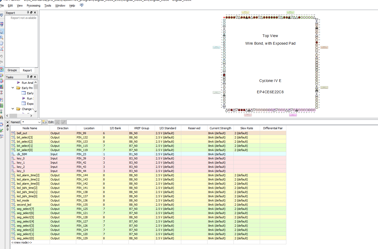Click the <<new node>> entry row
This screenshot has height=249, width=378.
point(148,242)
